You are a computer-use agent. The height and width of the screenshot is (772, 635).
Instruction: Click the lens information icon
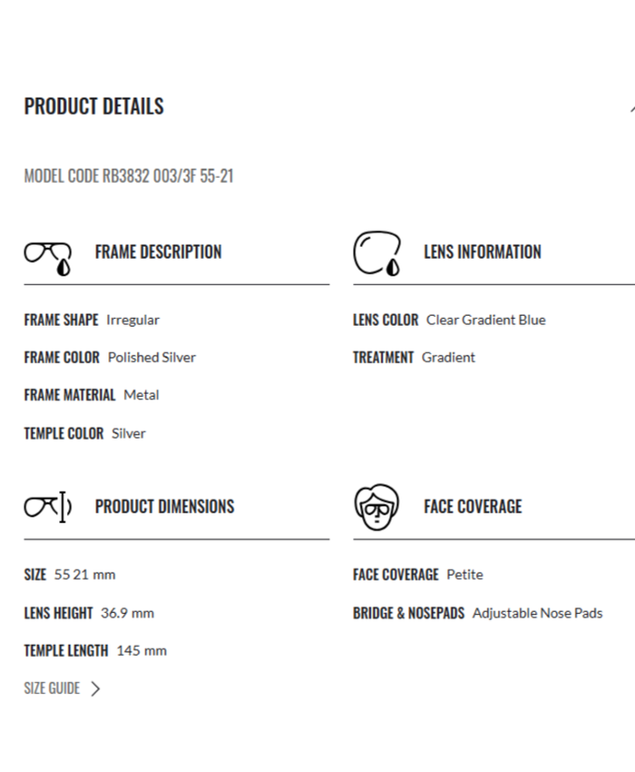(376, 253)
